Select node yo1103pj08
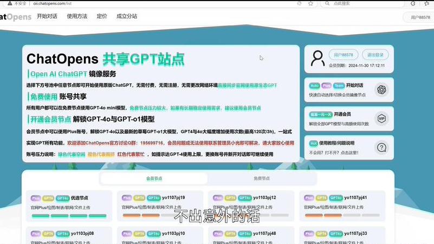The width and height of the screenshot is (434, 244). pyautogui.click(x=69, y=235)
